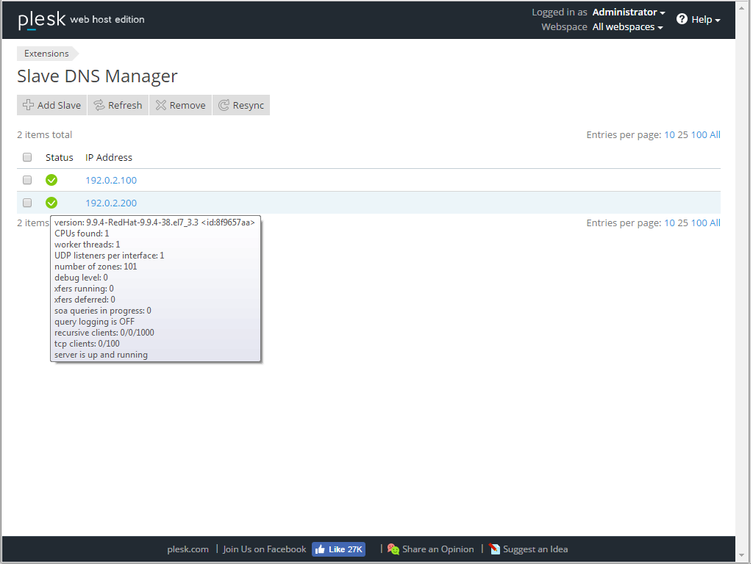
Task: Check the checkbox for server 192.0.2.100
Action: [x=27, y=180]
